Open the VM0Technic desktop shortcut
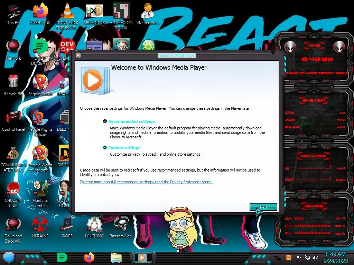 coord(148,14)
